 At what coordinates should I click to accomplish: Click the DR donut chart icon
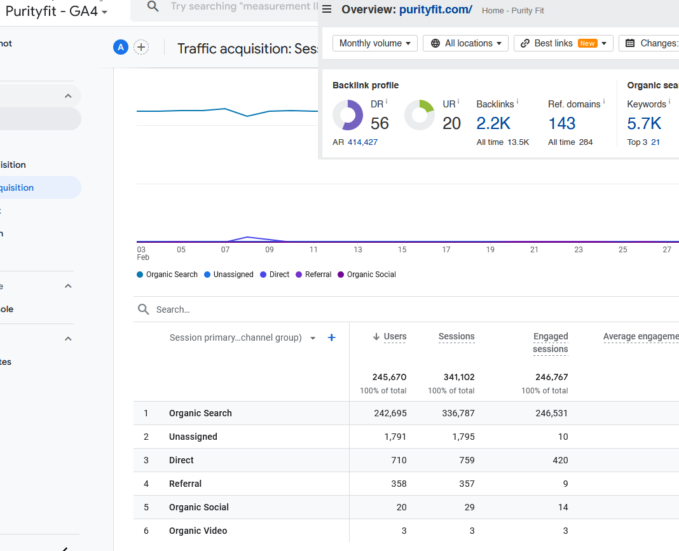348,115
